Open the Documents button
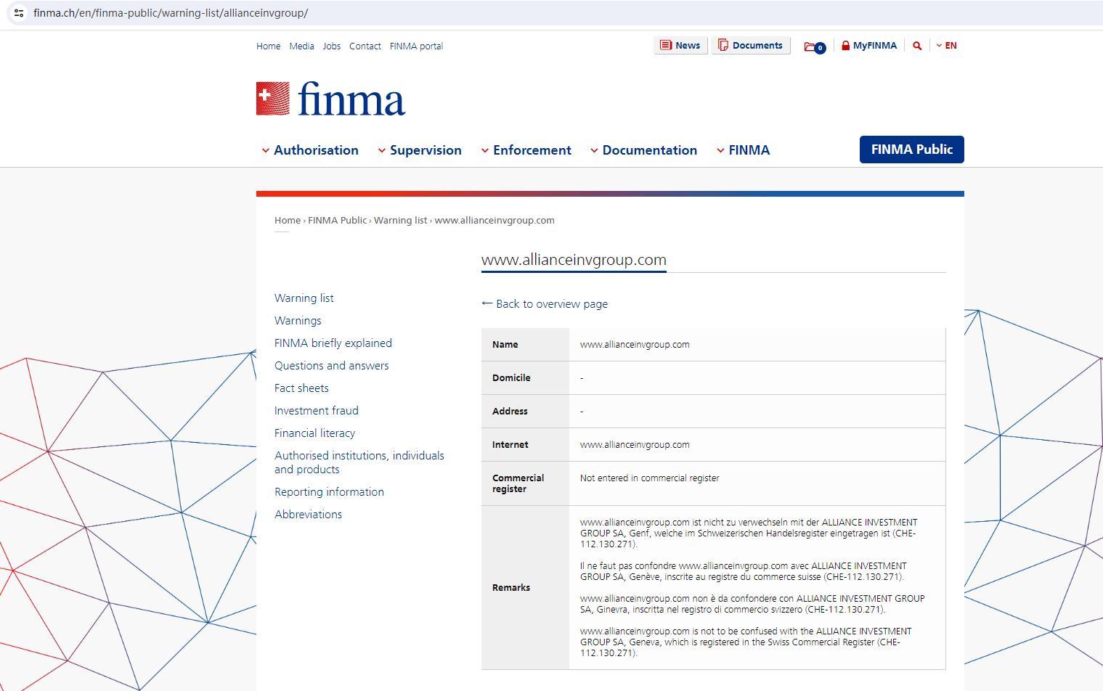Screen dimensions: 1103x691 pyautogui.click(x=751, y=46)
